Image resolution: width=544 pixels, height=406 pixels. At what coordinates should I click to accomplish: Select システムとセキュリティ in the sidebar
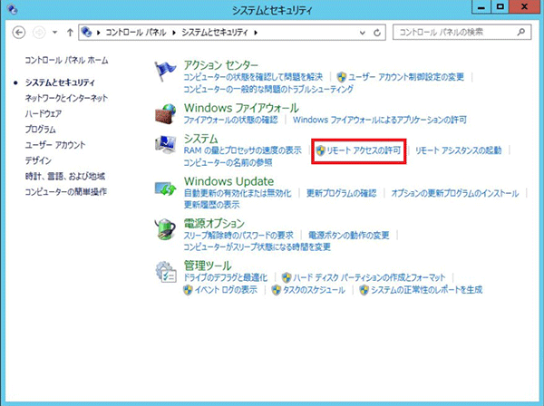point(60,82)
